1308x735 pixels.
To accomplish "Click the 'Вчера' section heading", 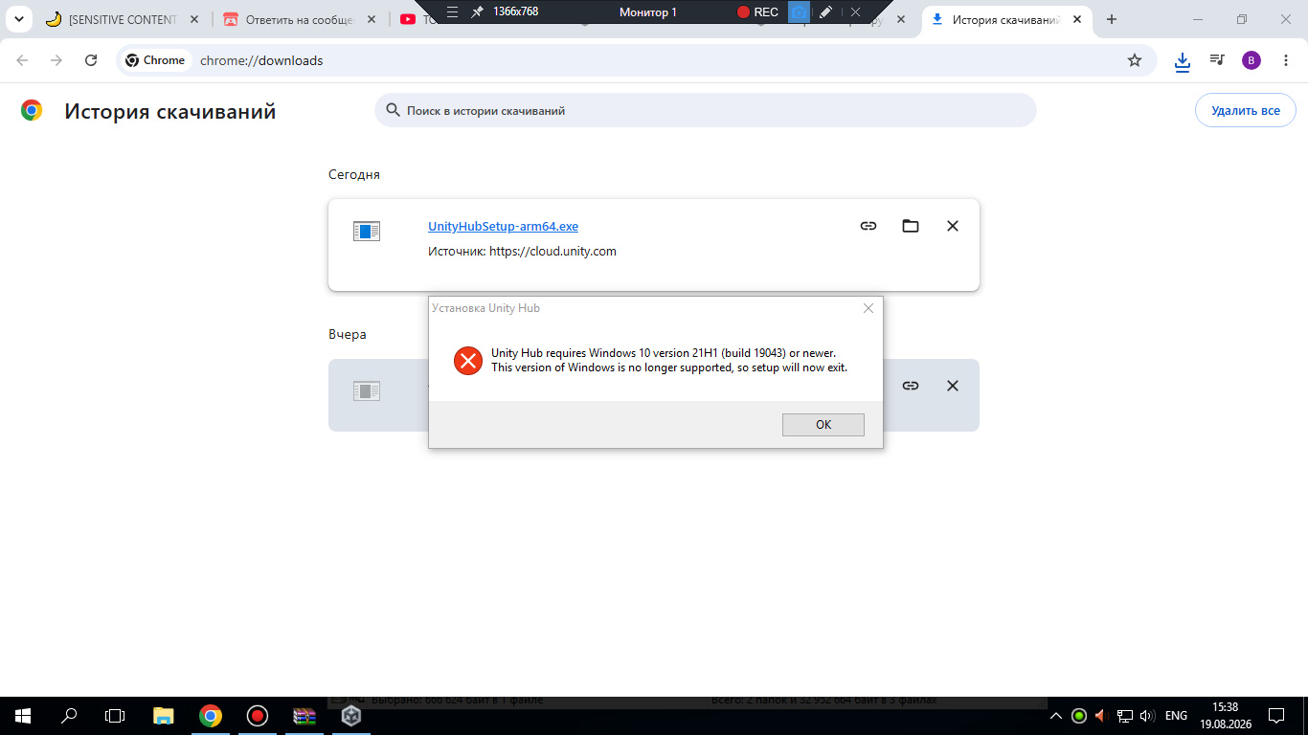I will coord(348,334).
